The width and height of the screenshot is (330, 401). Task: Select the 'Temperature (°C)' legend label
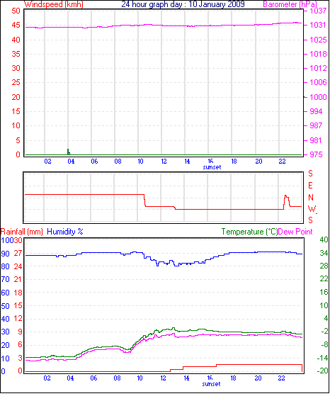point(249,232)
